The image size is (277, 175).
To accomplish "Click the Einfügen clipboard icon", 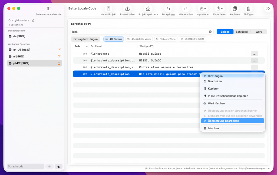I will [248, 9].
